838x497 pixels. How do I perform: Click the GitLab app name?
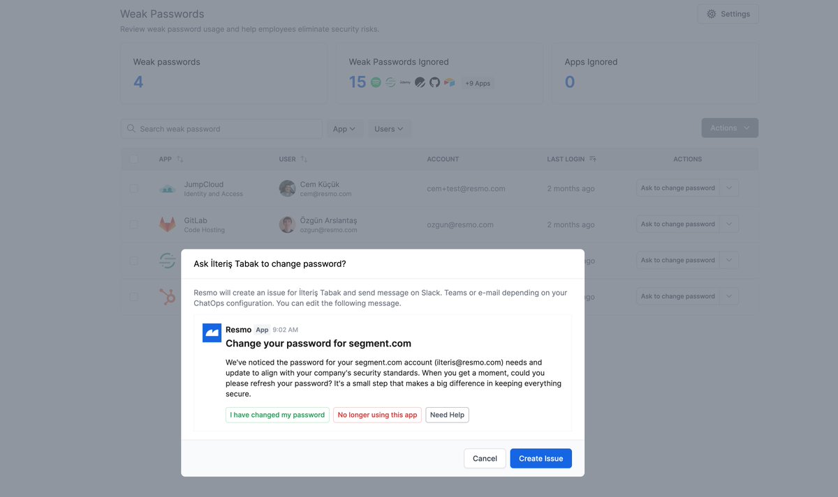[x=196, y=220]
